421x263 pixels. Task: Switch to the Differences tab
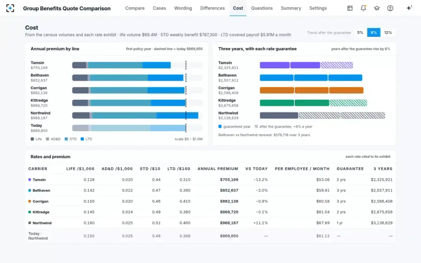click(x=213, y=8)
